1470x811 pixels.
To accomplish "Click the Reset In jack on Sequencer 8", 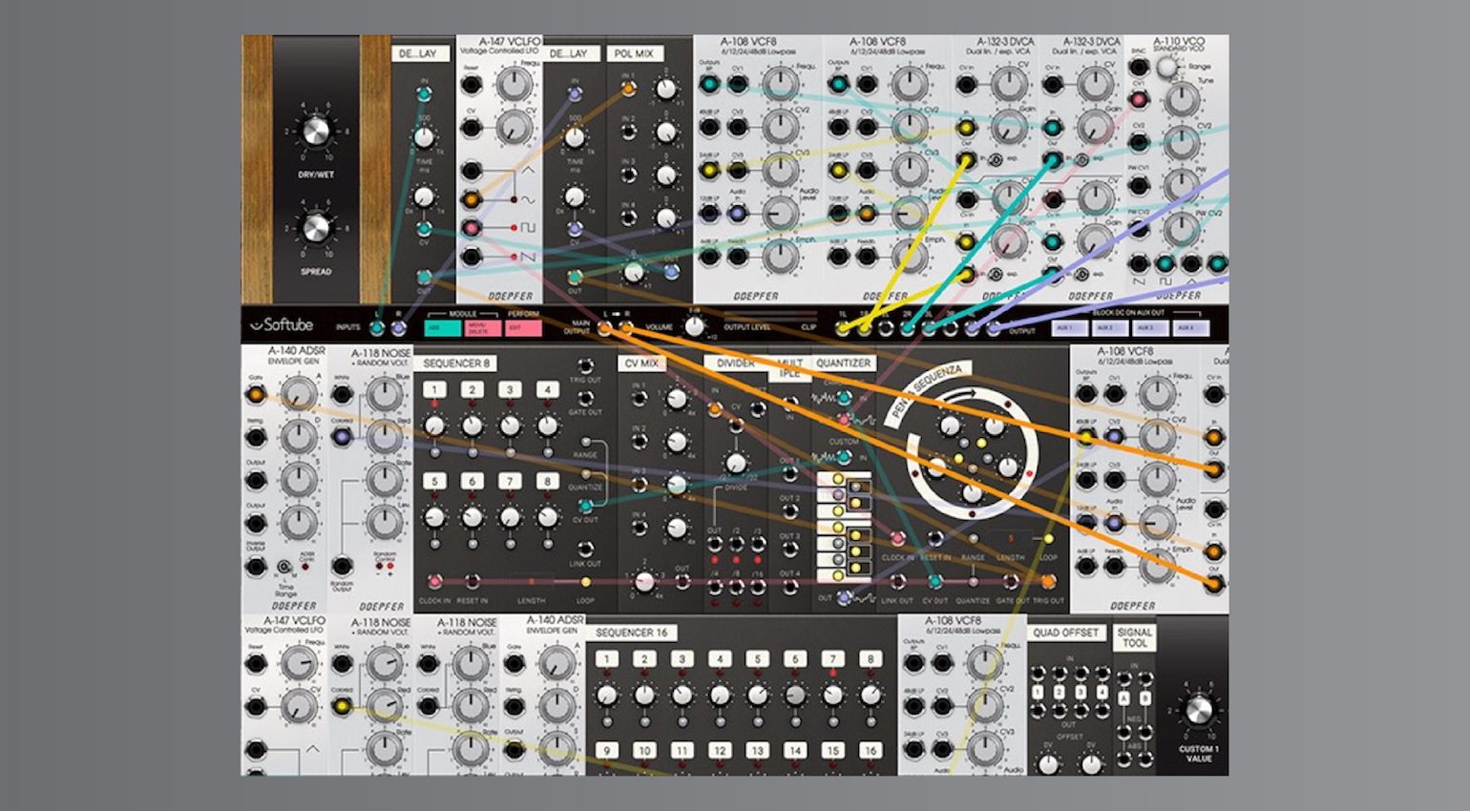I will (x=472, y=581).
